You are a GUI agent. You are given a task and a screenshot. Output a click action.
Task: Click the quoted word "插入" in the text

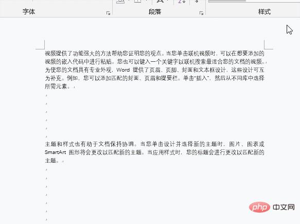(201, 78)
